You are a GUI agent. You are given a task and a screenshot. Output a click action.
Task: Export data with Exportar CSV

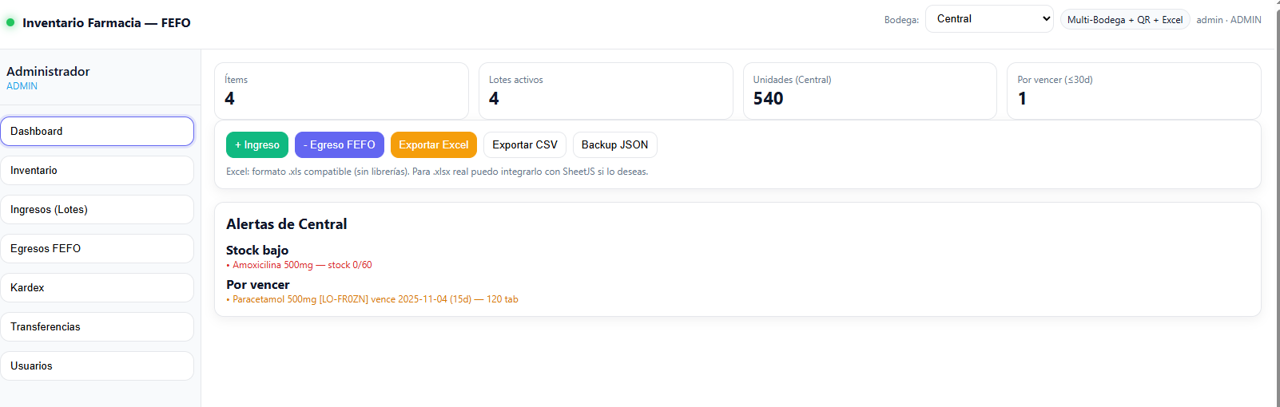tap(525, 145)
